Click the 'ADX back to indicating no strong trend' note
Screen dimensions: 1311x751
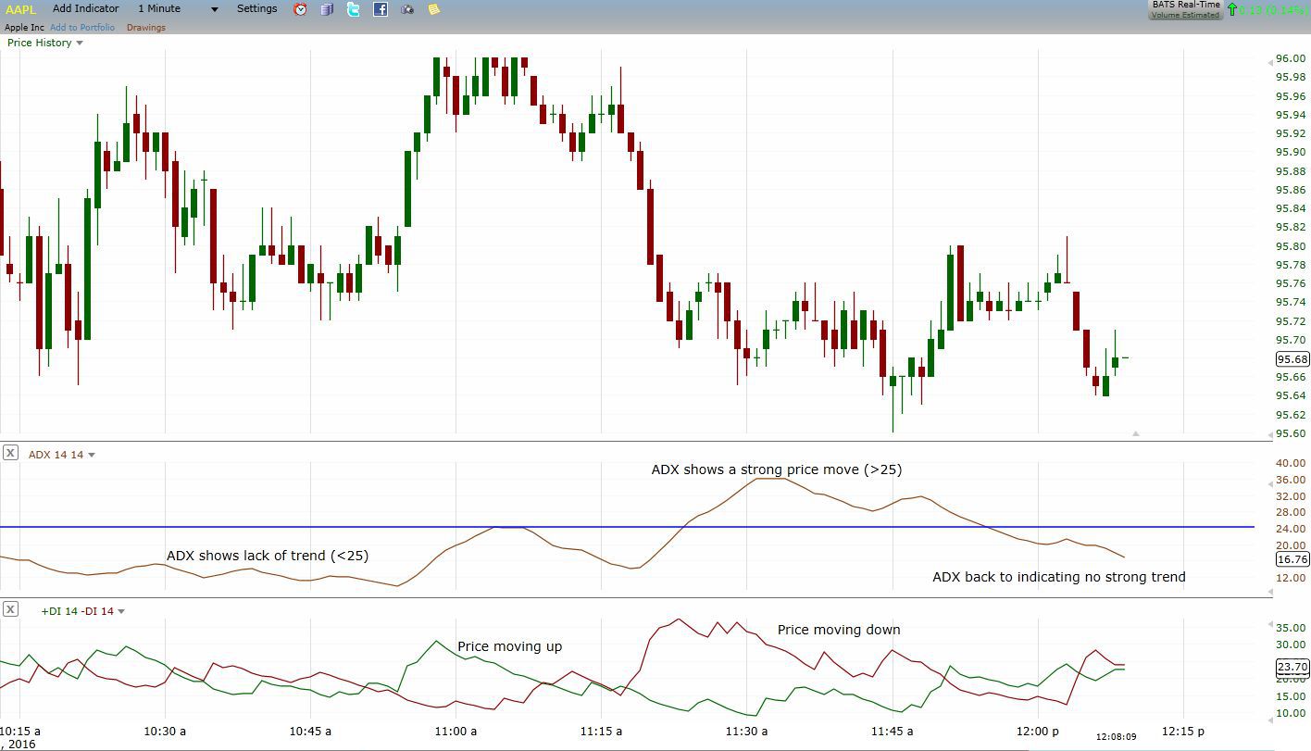1059,577
